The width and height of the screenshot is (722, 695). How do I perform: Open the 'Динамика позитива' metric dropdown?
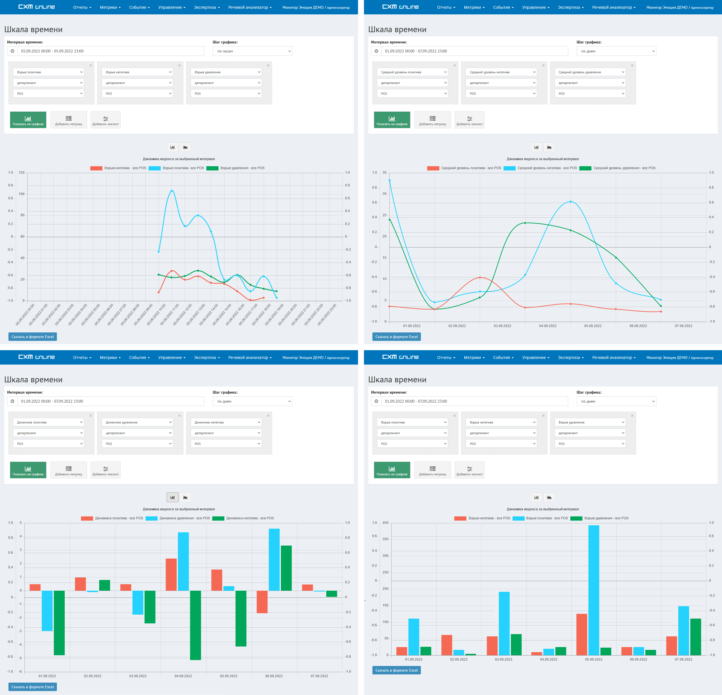(x=48, y=423)
